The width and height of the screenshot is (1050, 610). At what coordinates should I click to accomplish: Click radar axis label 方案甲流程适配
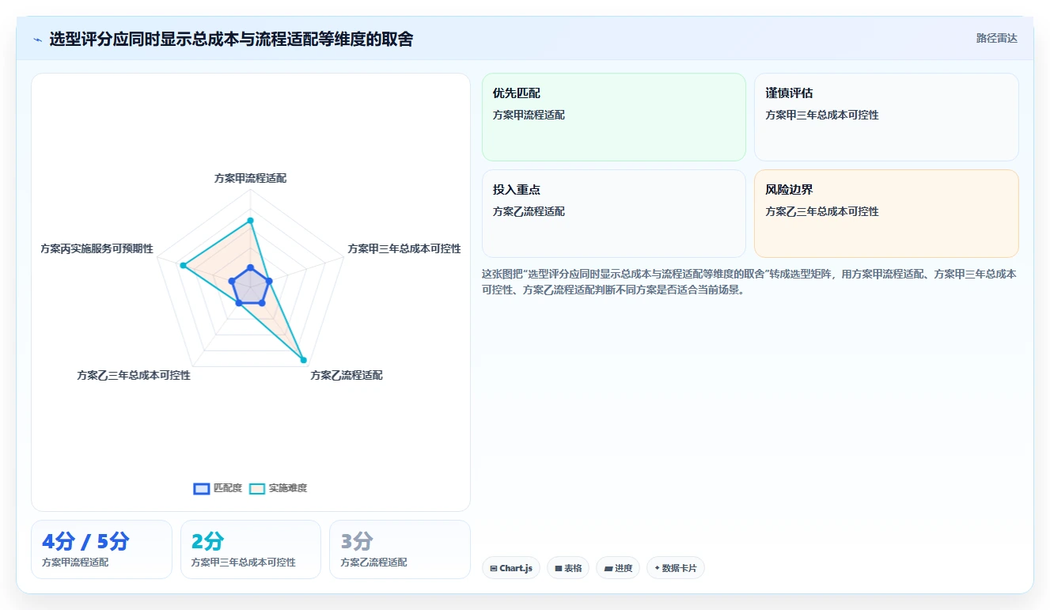click(250, 178)
